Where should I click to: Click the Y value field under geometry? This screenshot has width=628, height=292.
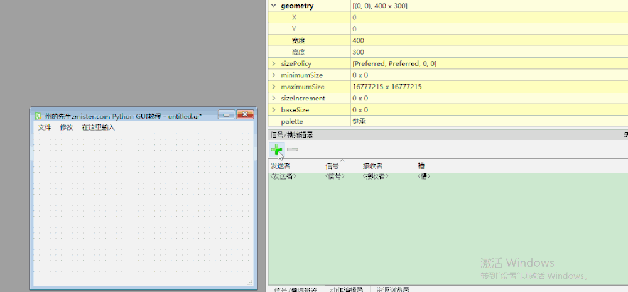489,29
